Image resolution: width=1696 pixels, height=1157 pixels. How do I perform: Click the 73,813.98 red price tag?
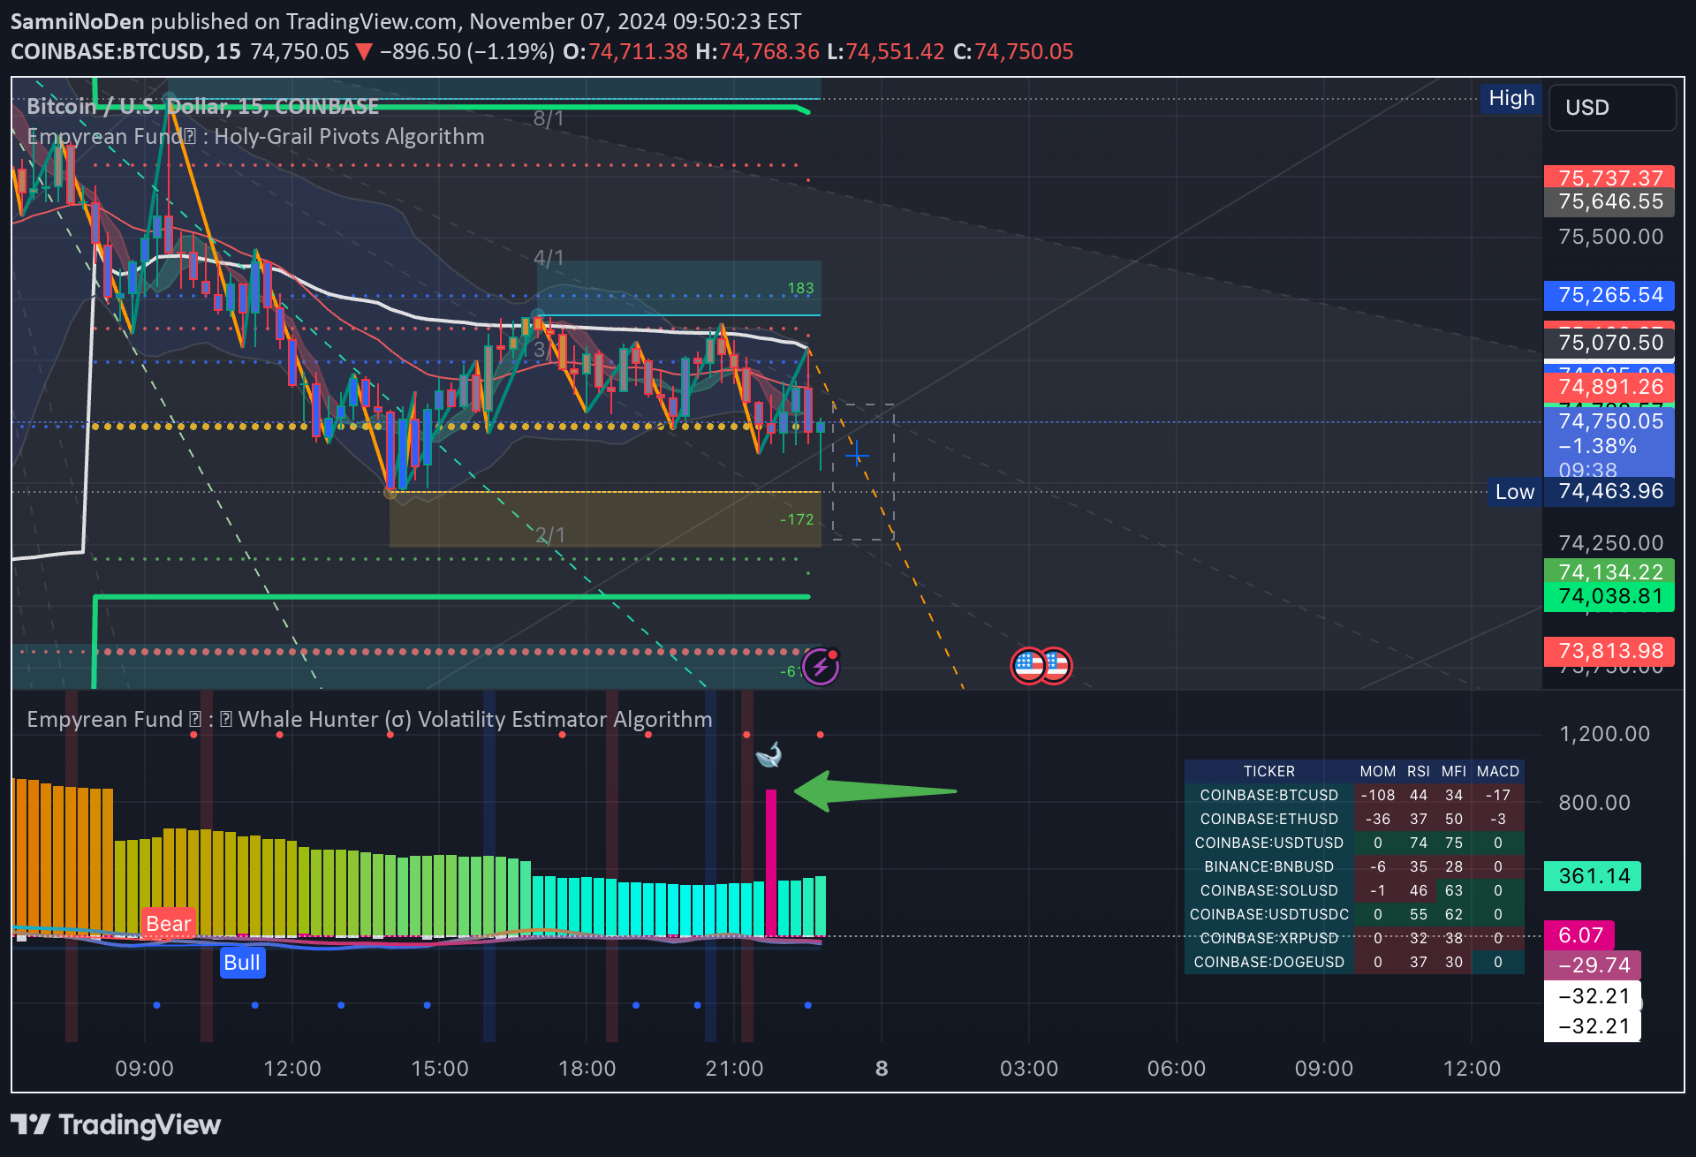tap(1609, 651)
